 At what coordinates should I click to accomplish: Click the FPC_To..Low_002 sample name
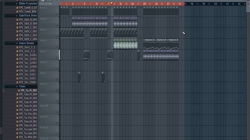[x=28, y=133]
